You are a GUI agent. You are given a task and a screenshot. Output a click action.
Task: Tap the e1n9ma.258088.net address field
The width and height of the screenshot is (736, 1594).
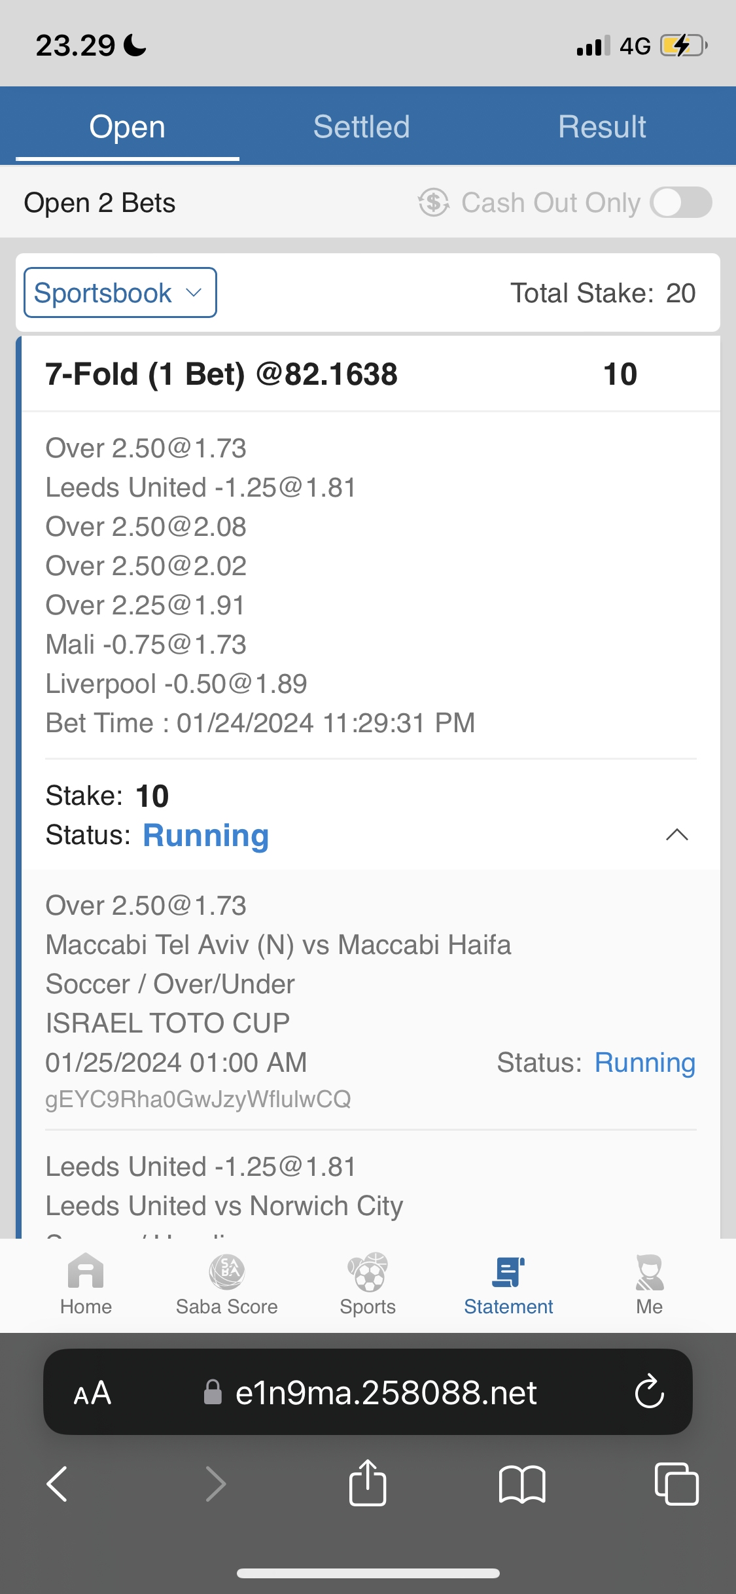[385, 1392]
